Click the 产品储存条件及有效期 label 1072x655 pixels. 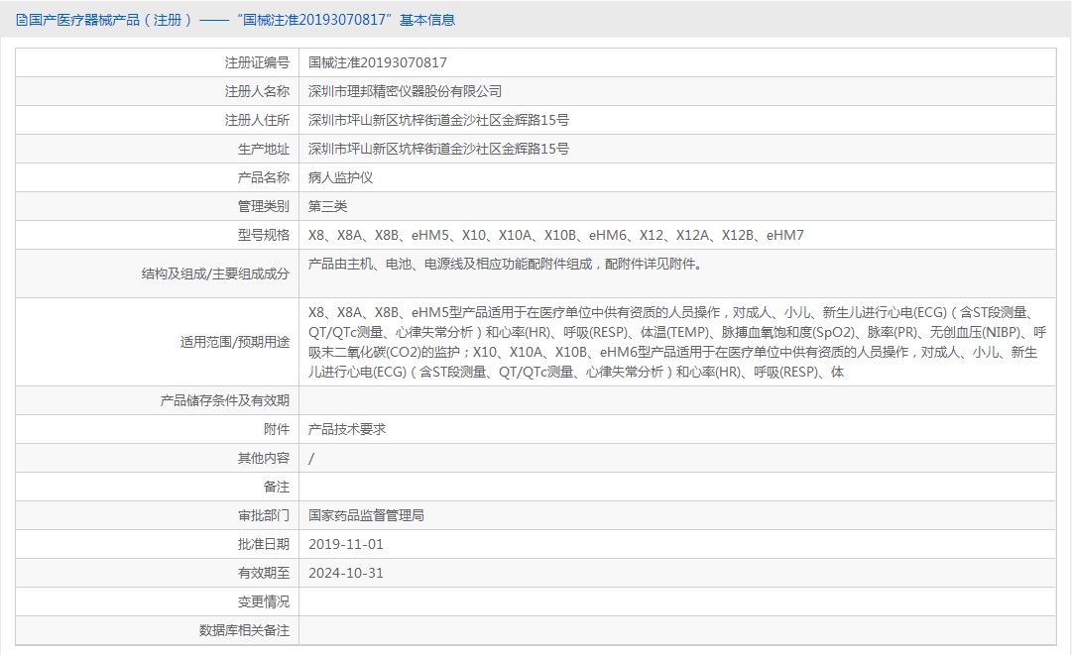(225, 401)
